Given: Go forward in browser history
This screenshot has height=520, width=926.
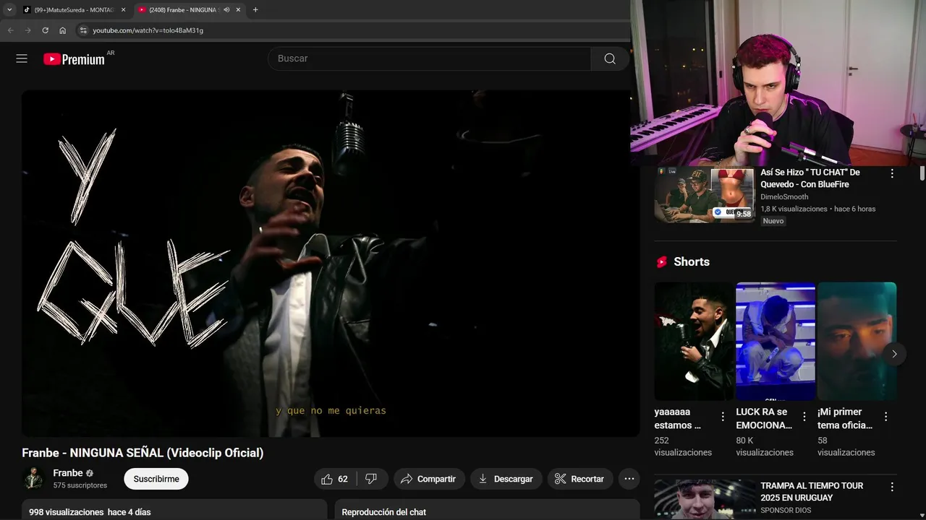Looking at the screenshot, I should coord(27,30).
